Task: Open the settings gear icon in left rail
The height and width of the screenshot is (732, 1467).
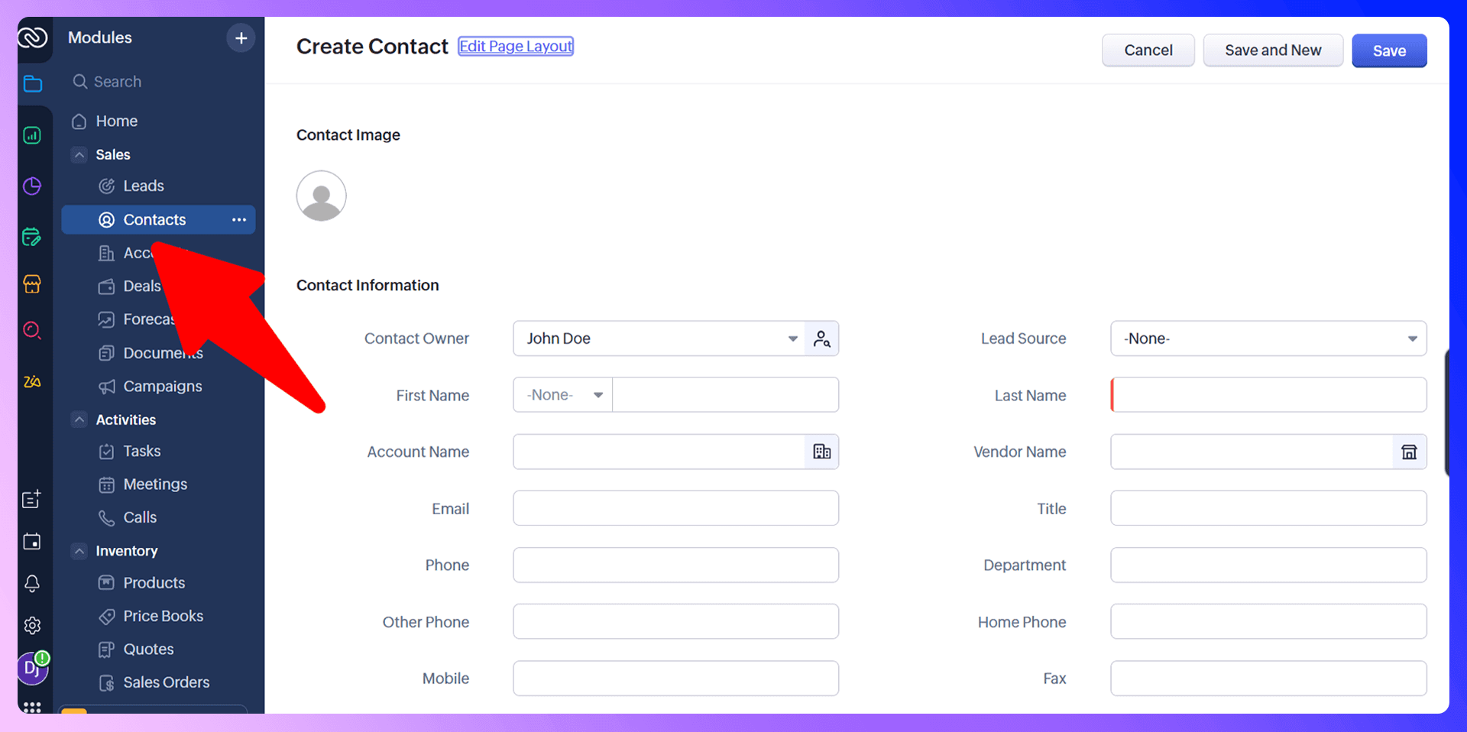Action: 32,626
